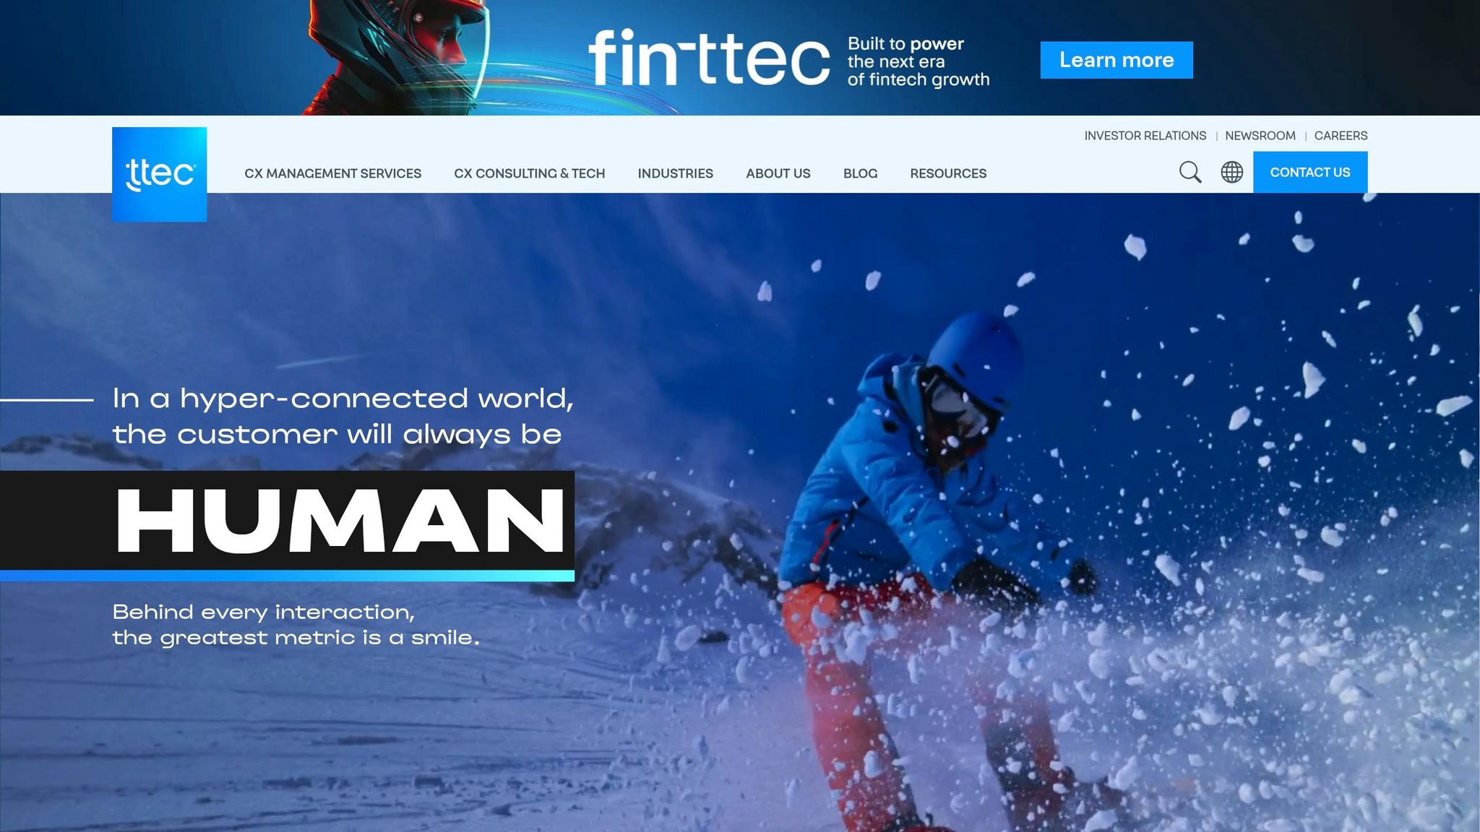Click the fin-ttec banner logo
Image resolution: width=1480 pixels, height=832 pixels.
click(x=708, y=58)
